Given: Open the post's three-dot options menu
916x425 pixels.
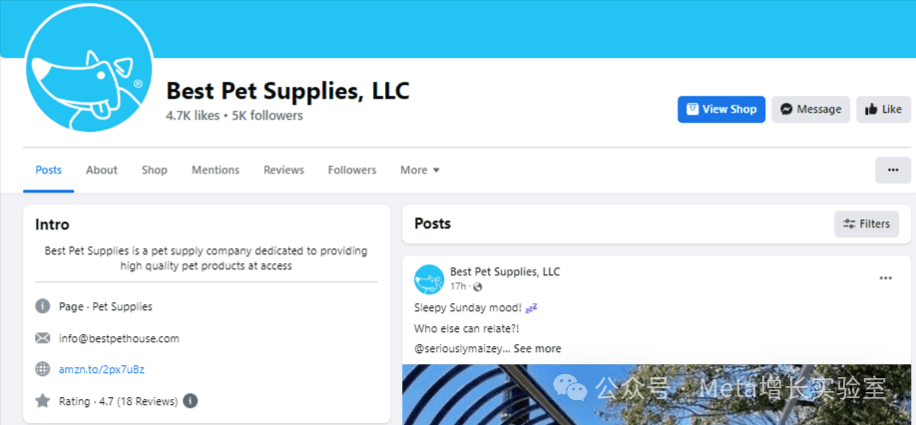Looking at the screenshot, I should (x=886, y=278).
